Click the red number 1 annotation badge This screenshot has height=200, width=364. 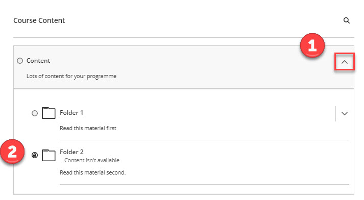(x=312, y=45)
